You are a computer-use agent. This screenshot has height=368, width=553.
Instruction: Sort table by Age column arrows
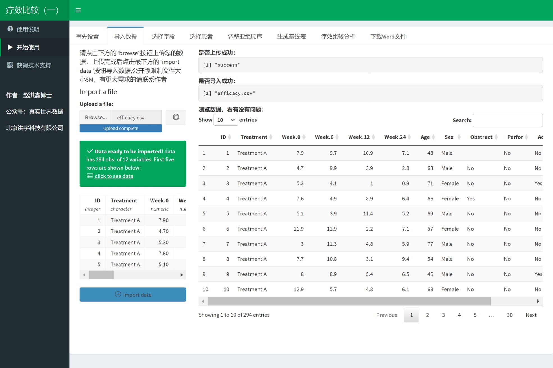[433, 137]
